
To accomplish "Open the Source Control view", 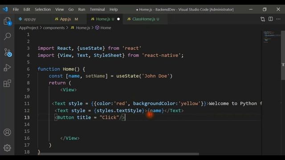I will (x=8, y=52).
